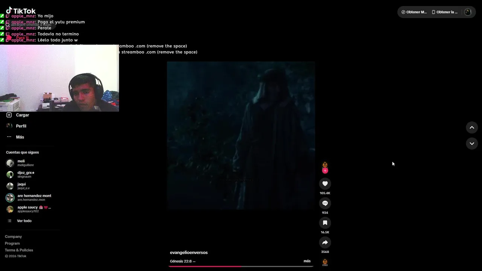Click the Más three-dots icon
Image resolution: width=482 pixels, height=271 pixels.
(9, 137)
